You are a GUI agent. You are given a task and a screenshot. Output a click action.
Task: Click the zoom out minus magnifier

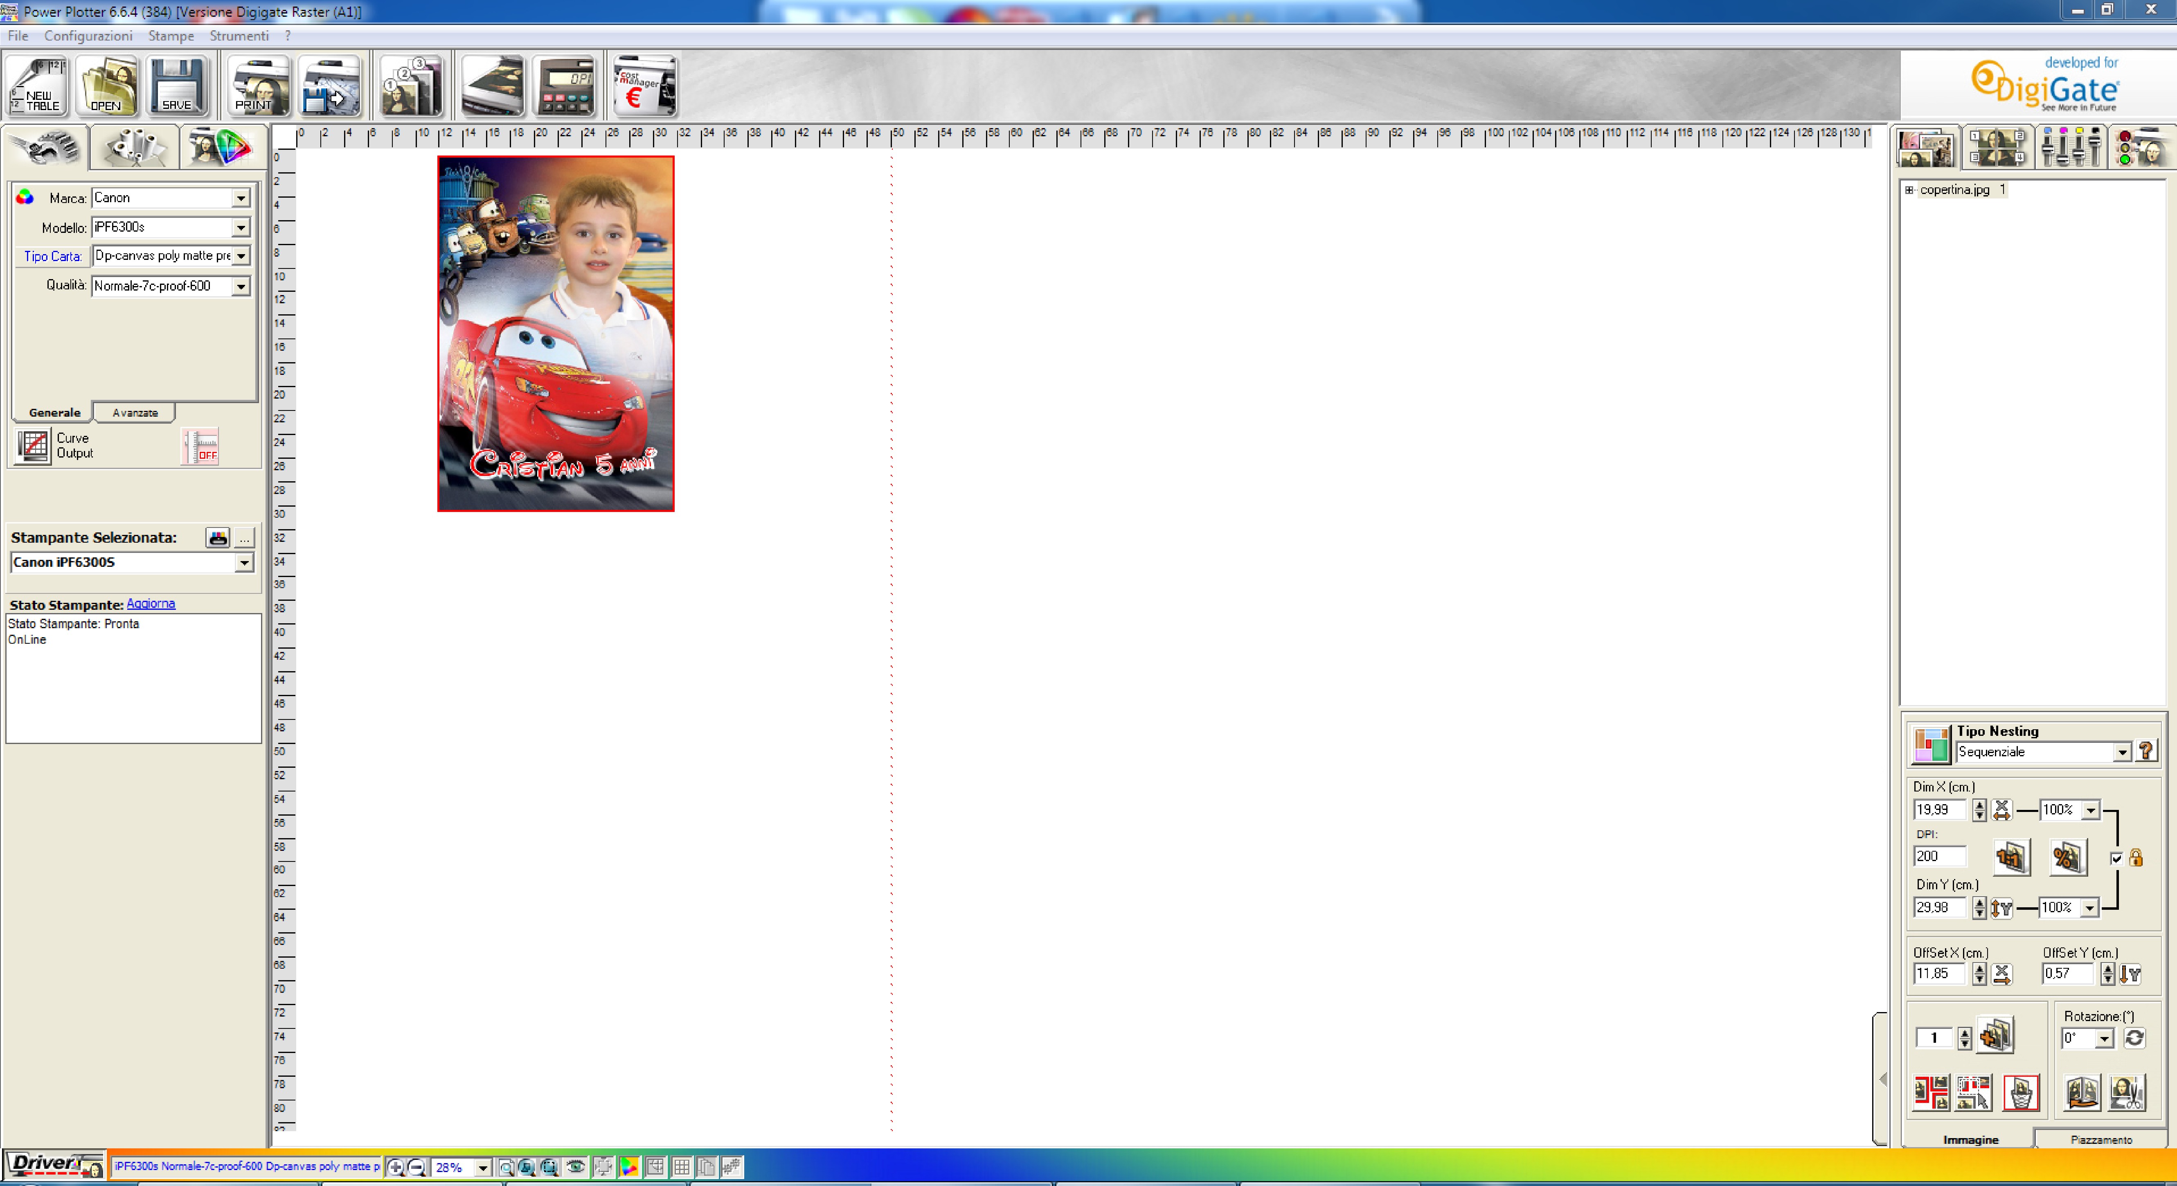coord(416,1168)
